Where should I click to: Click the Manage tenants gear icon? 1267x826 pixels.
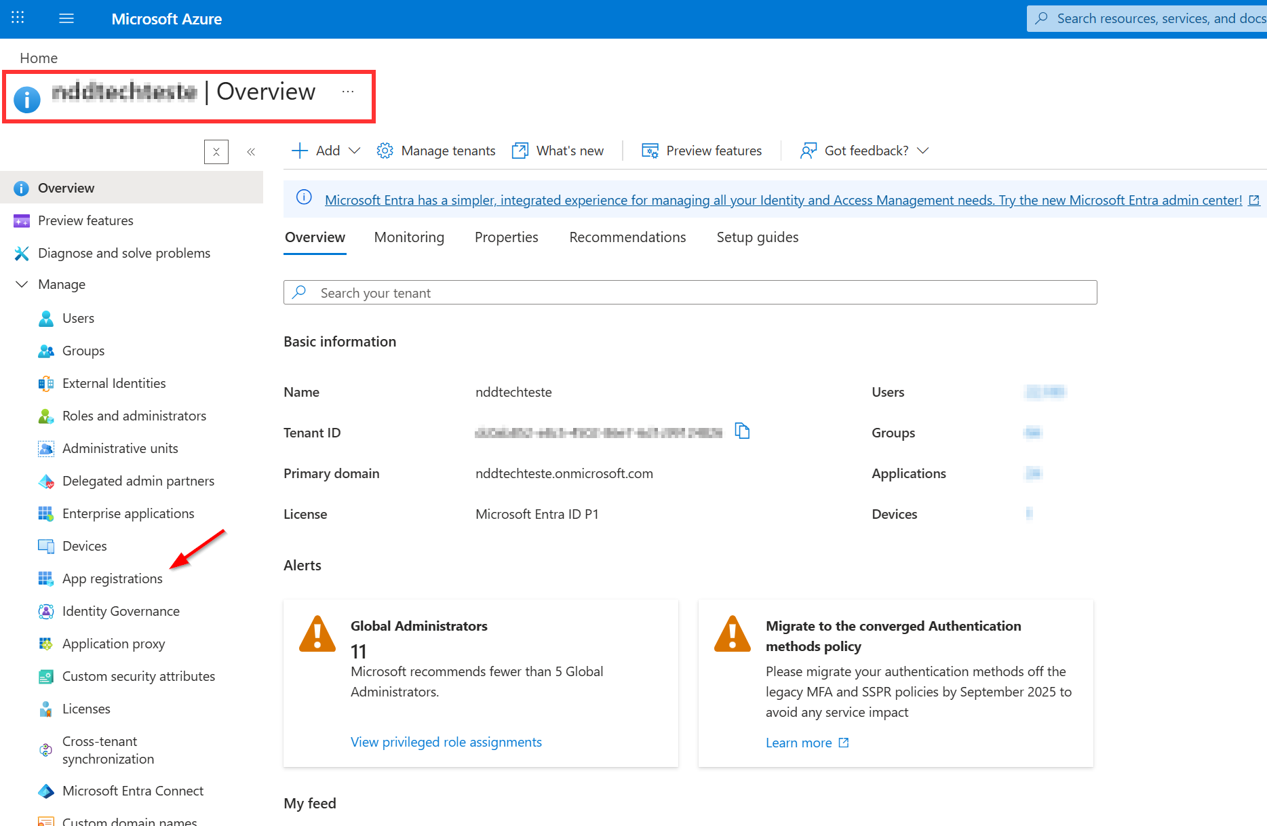pyautogui.click(x=385, y=151)
